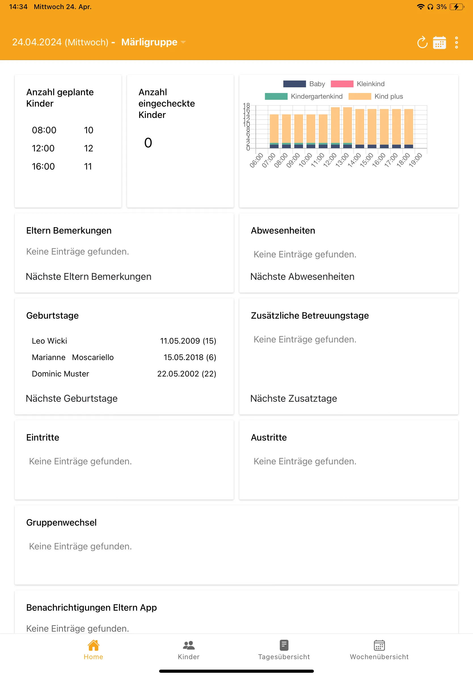Tap the Wi-Fi status icon
The width and height of the screenshot is (473, 677).
pos(421,7)
